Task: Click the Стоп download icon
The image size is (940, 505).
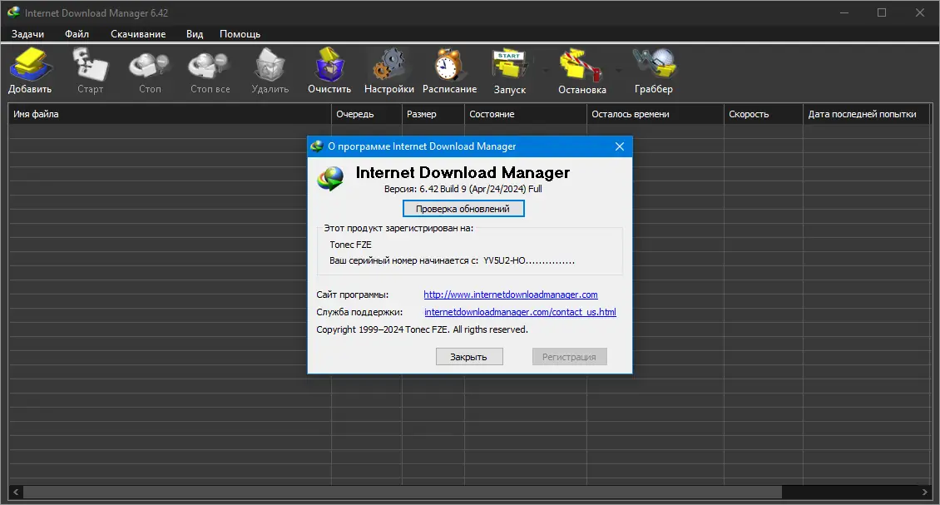Action: pos(149,67)
